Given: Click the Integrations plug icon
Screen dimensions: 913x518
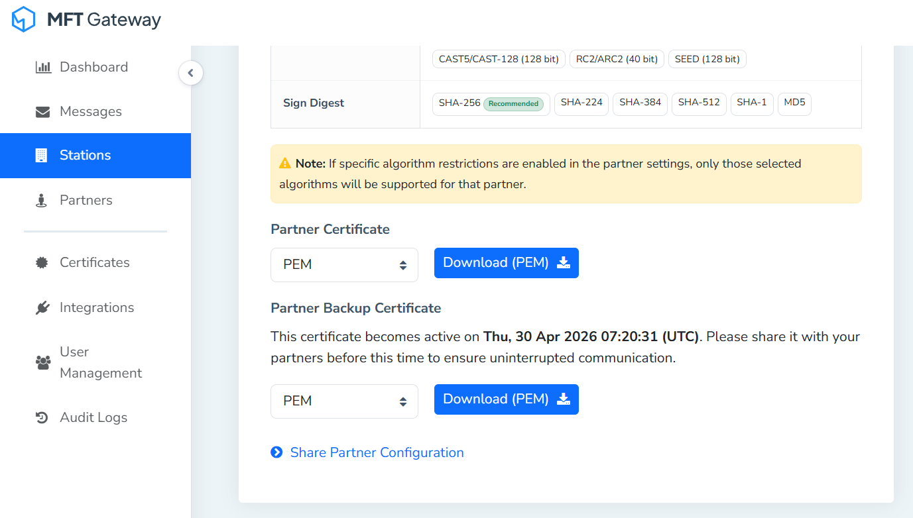Looking at the screenshot, I should pyautogui.click(x=42, y=307).
